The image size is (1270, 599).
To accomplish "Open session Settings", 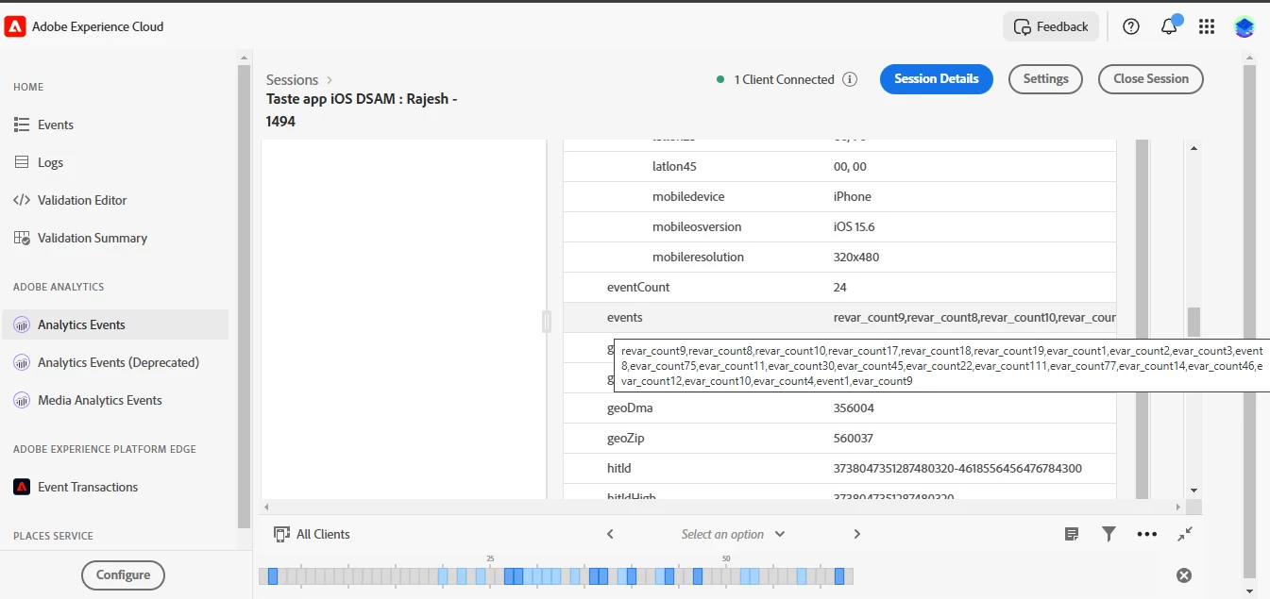I will tap(1045, 79).
